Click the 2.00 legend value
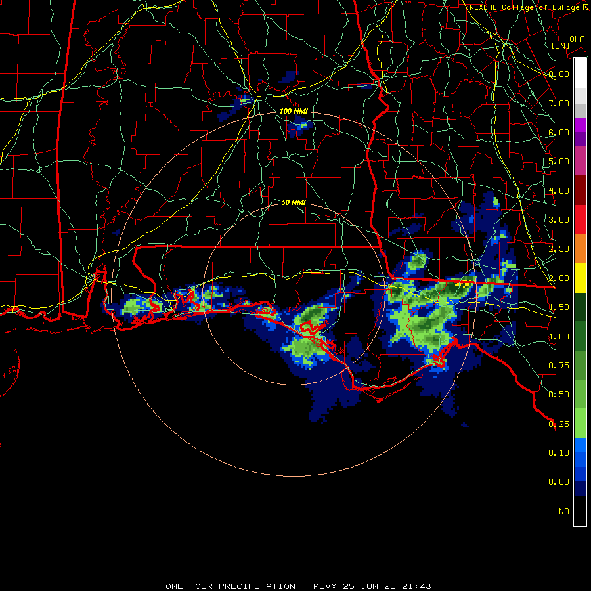 559,278
